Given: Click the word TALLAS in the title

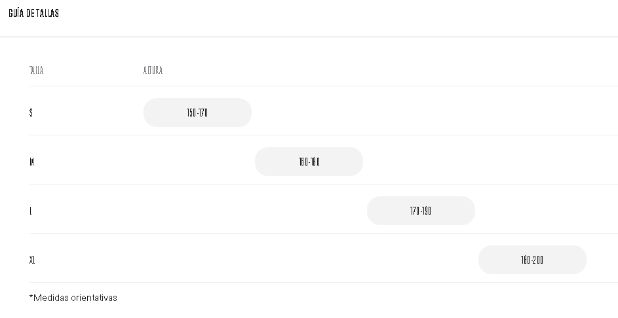Looking at the screenshot, I should point(48,13).
